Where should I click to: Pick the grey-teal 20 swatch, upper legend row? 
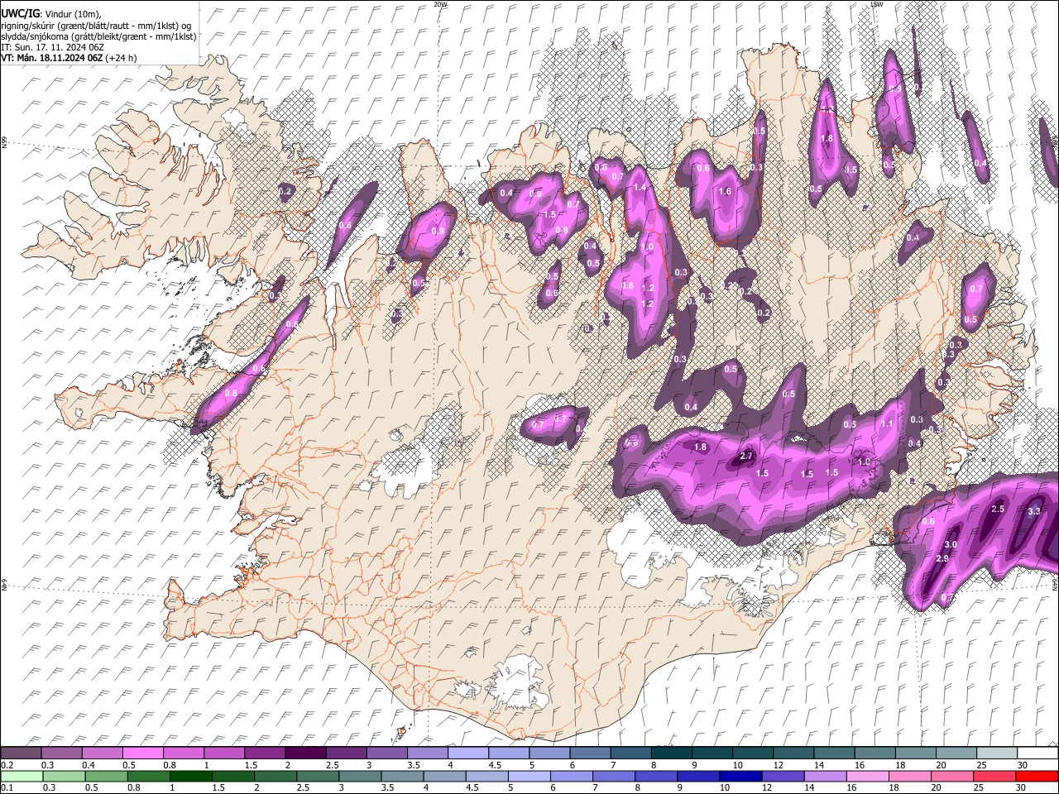click(957, 753)
